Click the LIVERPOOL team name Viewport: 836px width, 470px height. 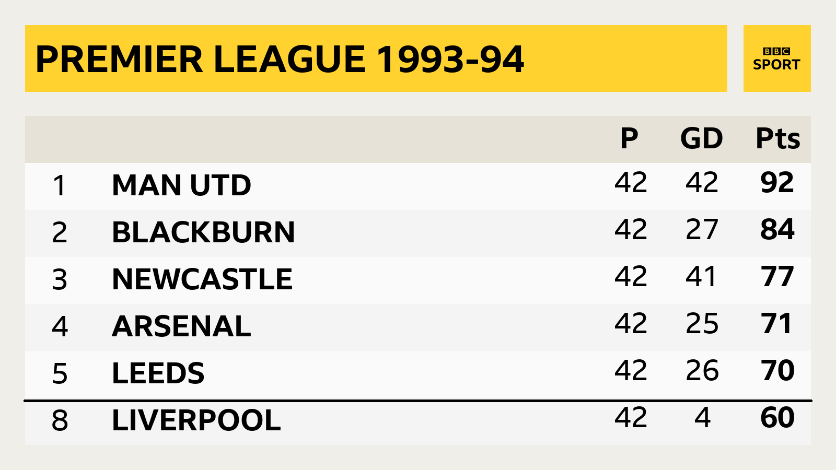coord(196,420)
